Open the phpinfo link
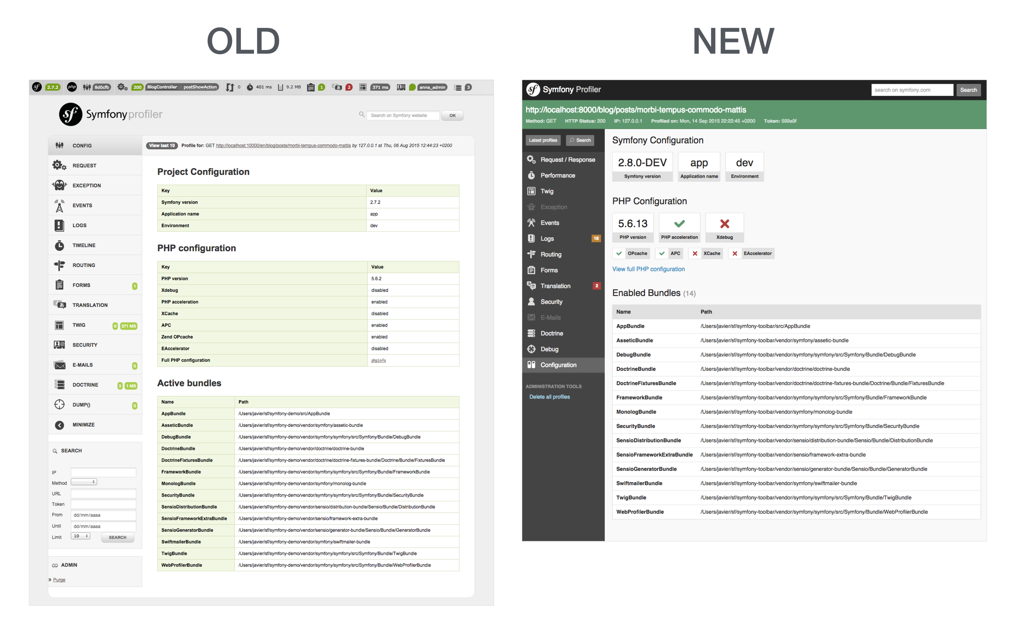1016x637 pixels. (x=379, y=360)
